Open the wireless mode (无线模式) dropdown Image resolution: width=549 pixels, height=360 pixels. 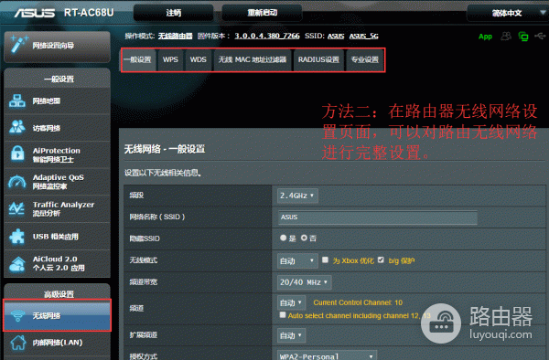pyautogui.click(x=297, y=260)
